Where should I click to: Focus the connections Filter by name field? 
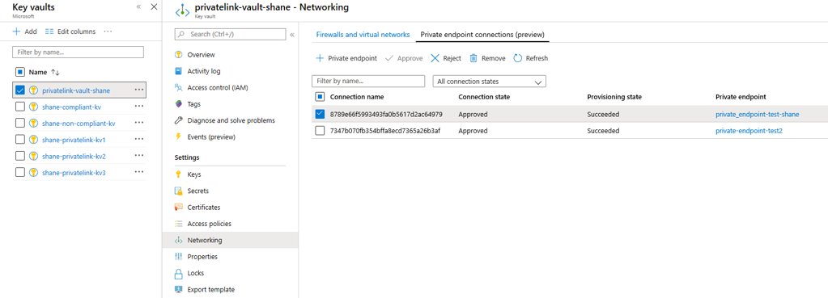point(368,82)
